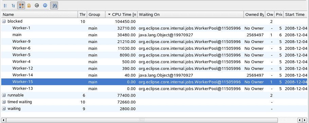Viewport: 309px width, 123px height.
Task: Collapse the blocked thread group
Action: point(4,21)
